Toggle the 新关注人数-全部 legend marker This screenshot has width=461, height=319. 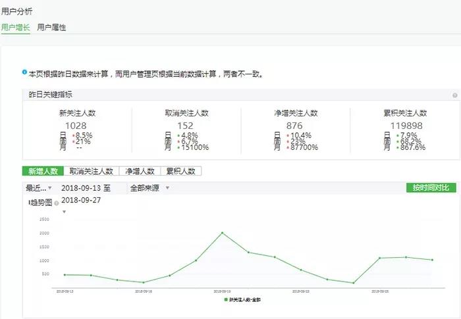click(226, 300)
